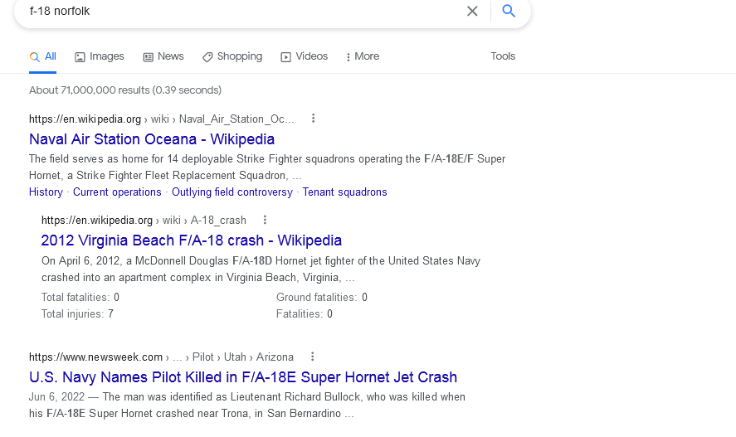Show Videos search results
This screenshot has height=437, width=736.
pyautogui.click(x=305, y=56)
